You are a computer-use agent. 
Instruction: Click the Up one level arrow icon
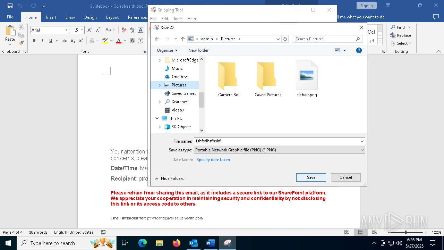tap(183, 39)
